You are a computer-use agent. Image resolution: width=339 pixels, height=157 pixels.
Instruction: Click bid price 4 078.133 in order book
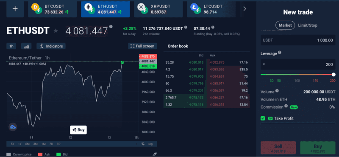click(x=196, y=98)
